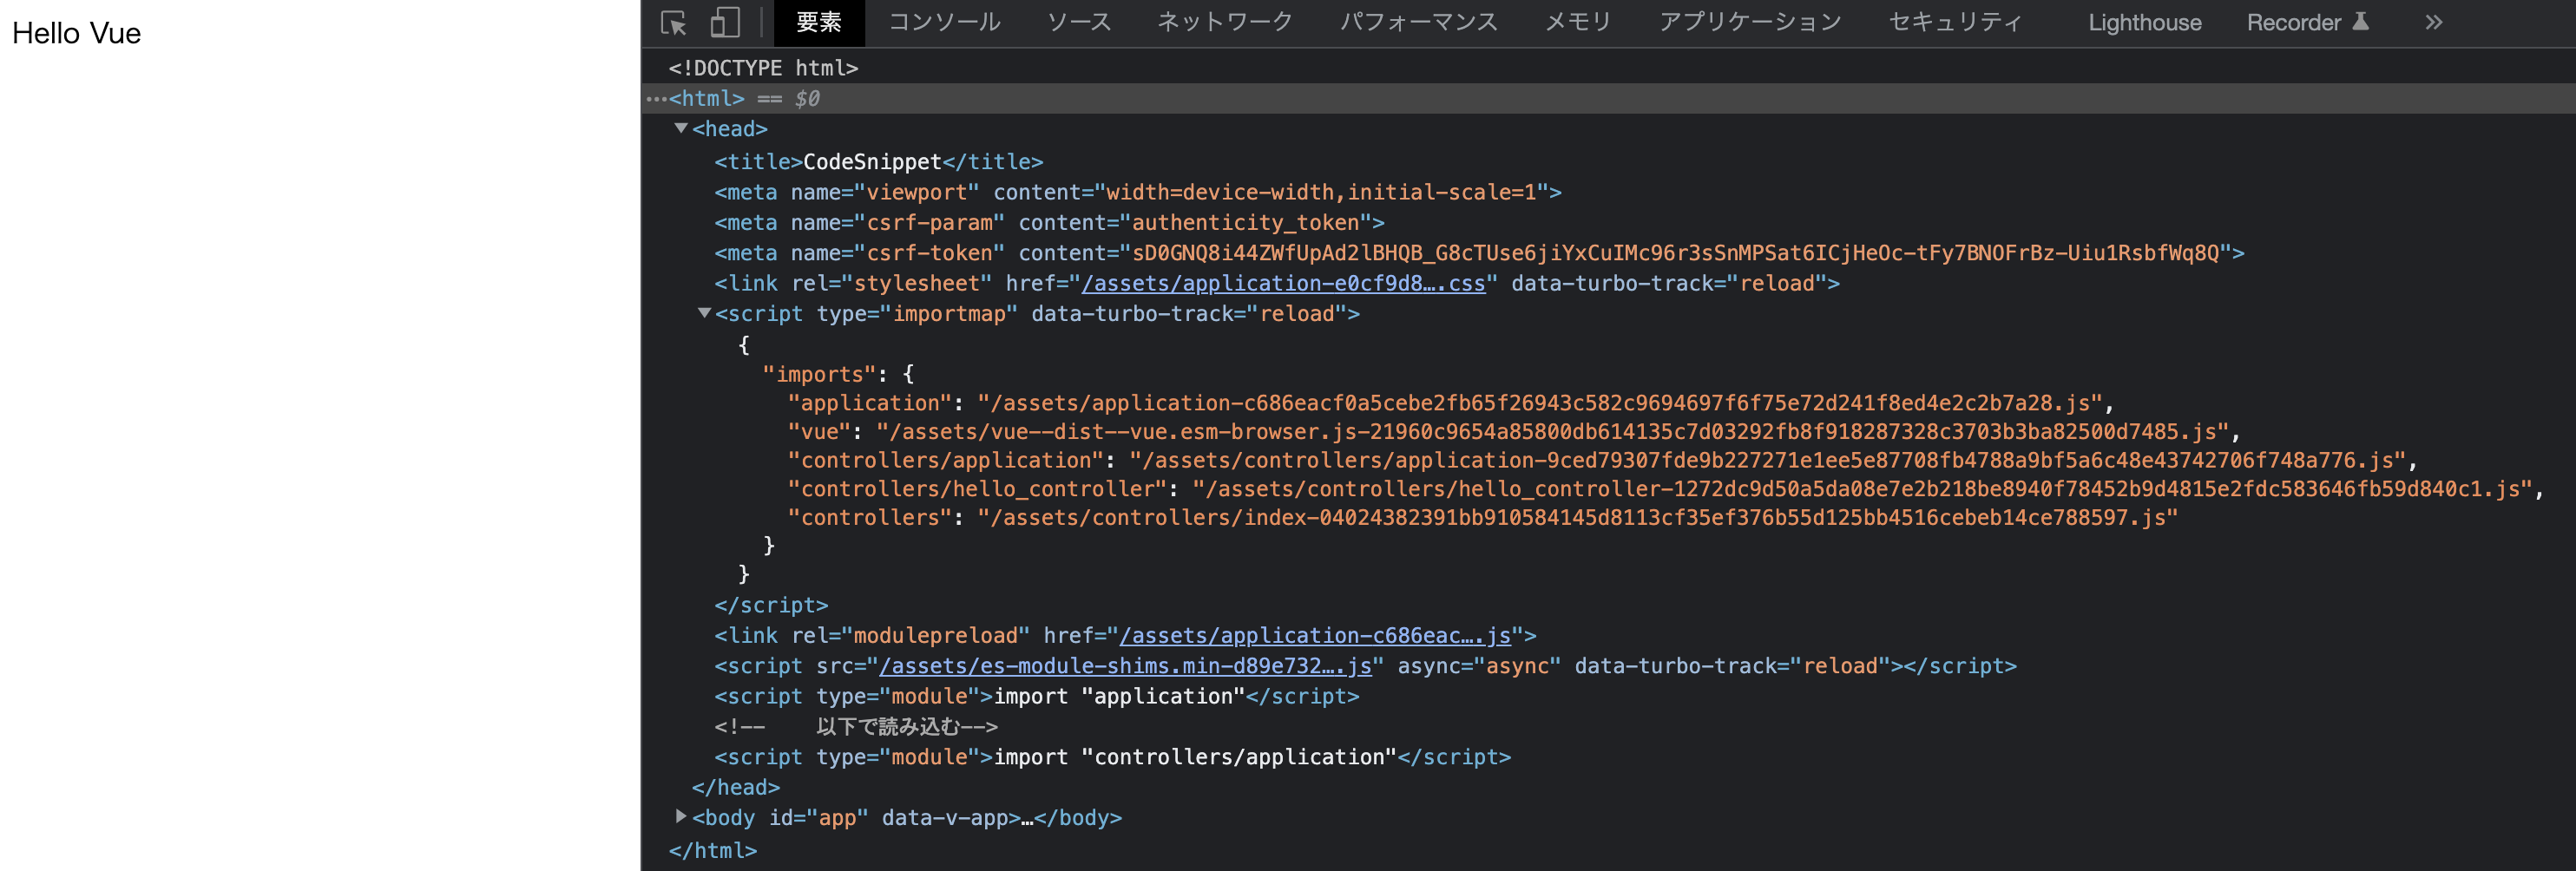Expand hidden nodes via ellipsis before <html>
Image resolution: width=2576 pixels, height=871 pixels.
[656, 99]
